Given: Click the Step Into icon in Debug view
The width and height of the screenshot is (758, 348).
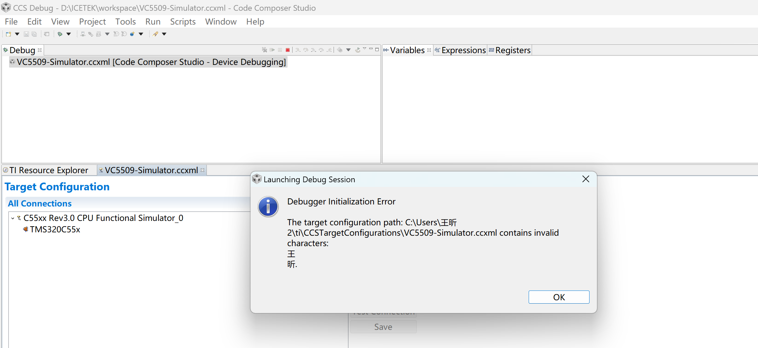Looking at the screenshot, I should tap(298, 50).
